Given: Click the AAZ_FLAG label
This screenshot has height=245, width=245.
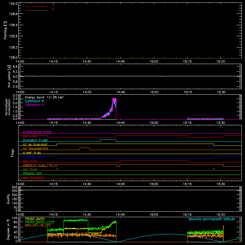Looking at the screenshot, I should [30, 169].
